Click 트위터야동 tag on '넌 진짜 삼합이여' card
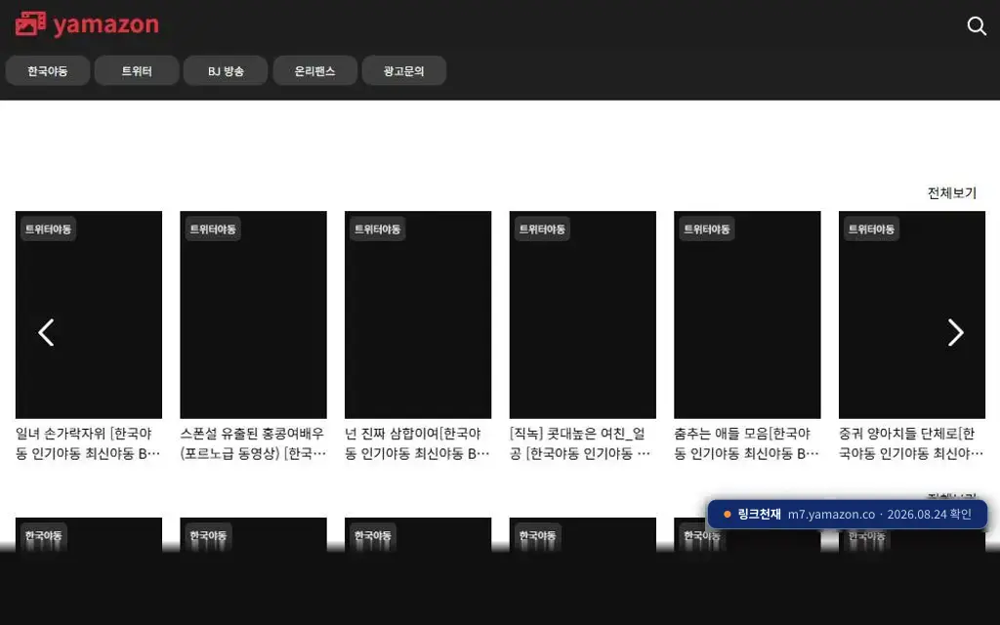The width and height of the screenshot is (1000, 625). pyautogui.click(x=378, y=229)
